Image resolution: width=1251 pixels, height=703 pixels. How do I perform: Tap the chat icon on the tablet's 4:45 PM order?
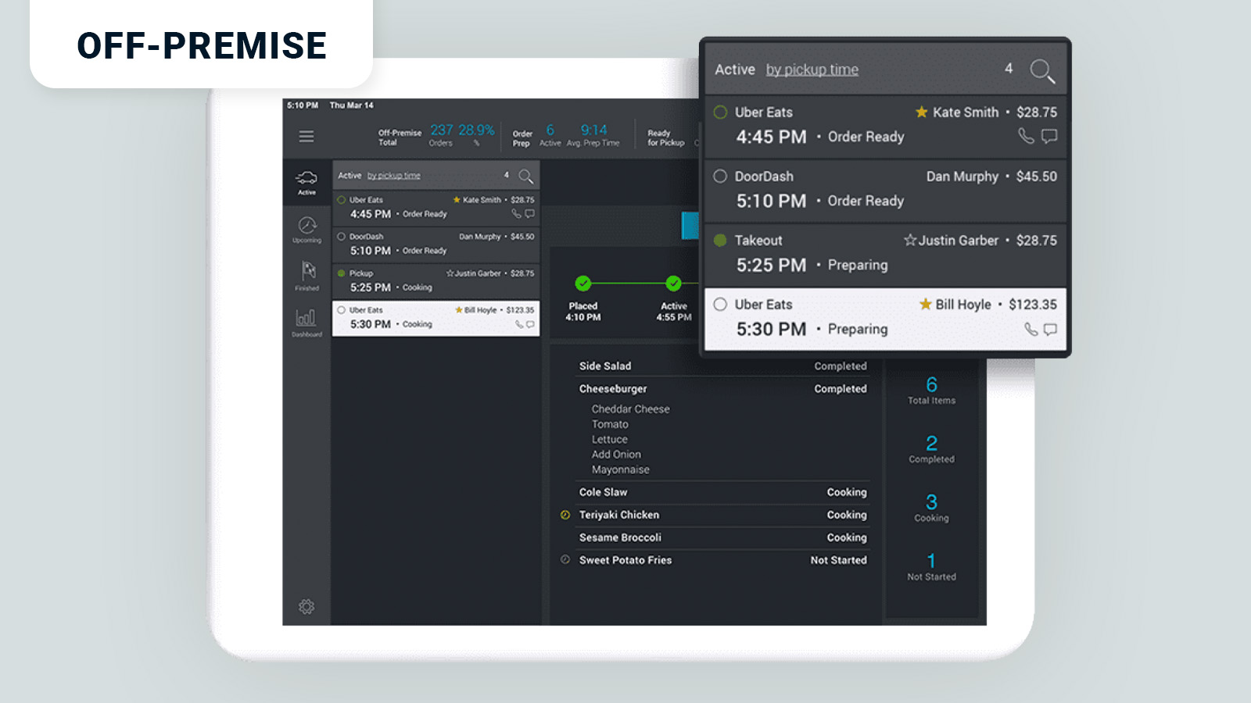[x=529, y=213]
